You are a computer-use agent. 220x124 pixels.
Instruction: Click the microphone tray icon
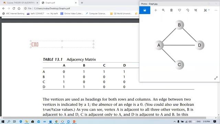178,122
